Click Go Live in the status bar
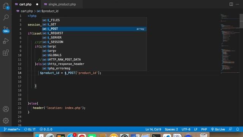Viewport: 243px width, 137px height. coord(218,129)
